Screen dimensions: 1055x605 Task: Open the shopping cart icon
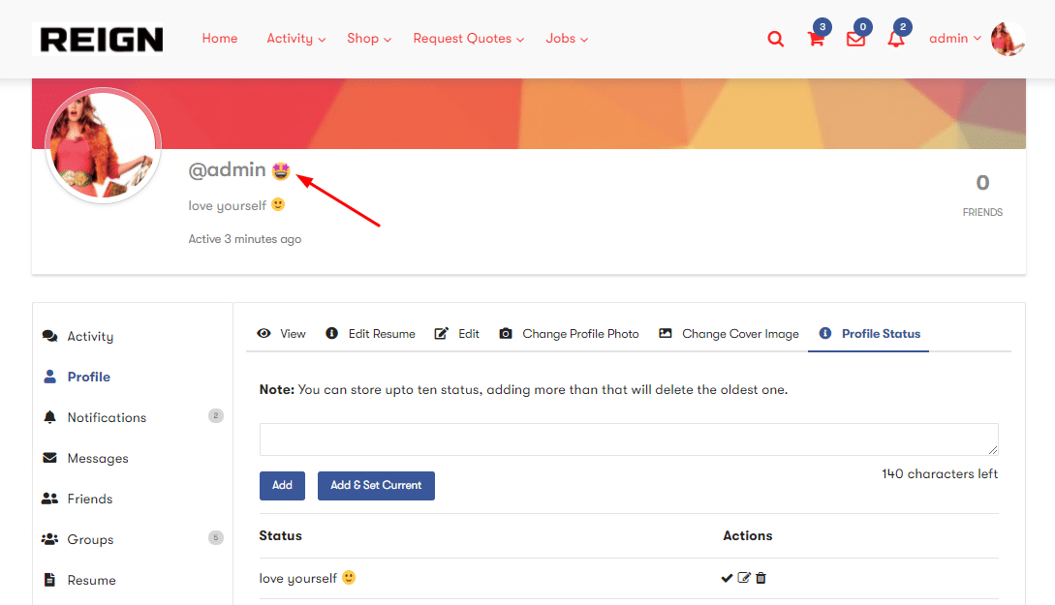816,39
